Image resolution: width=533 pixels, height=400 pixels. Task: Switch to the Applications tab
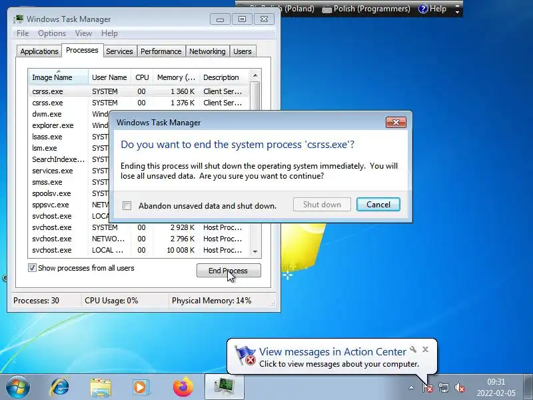coord(39,51)
